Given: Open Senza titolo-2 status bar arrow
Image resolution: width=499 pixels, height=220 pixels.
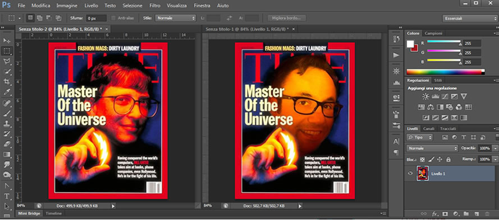Looking at the screenshot, I should coord(113,206).
